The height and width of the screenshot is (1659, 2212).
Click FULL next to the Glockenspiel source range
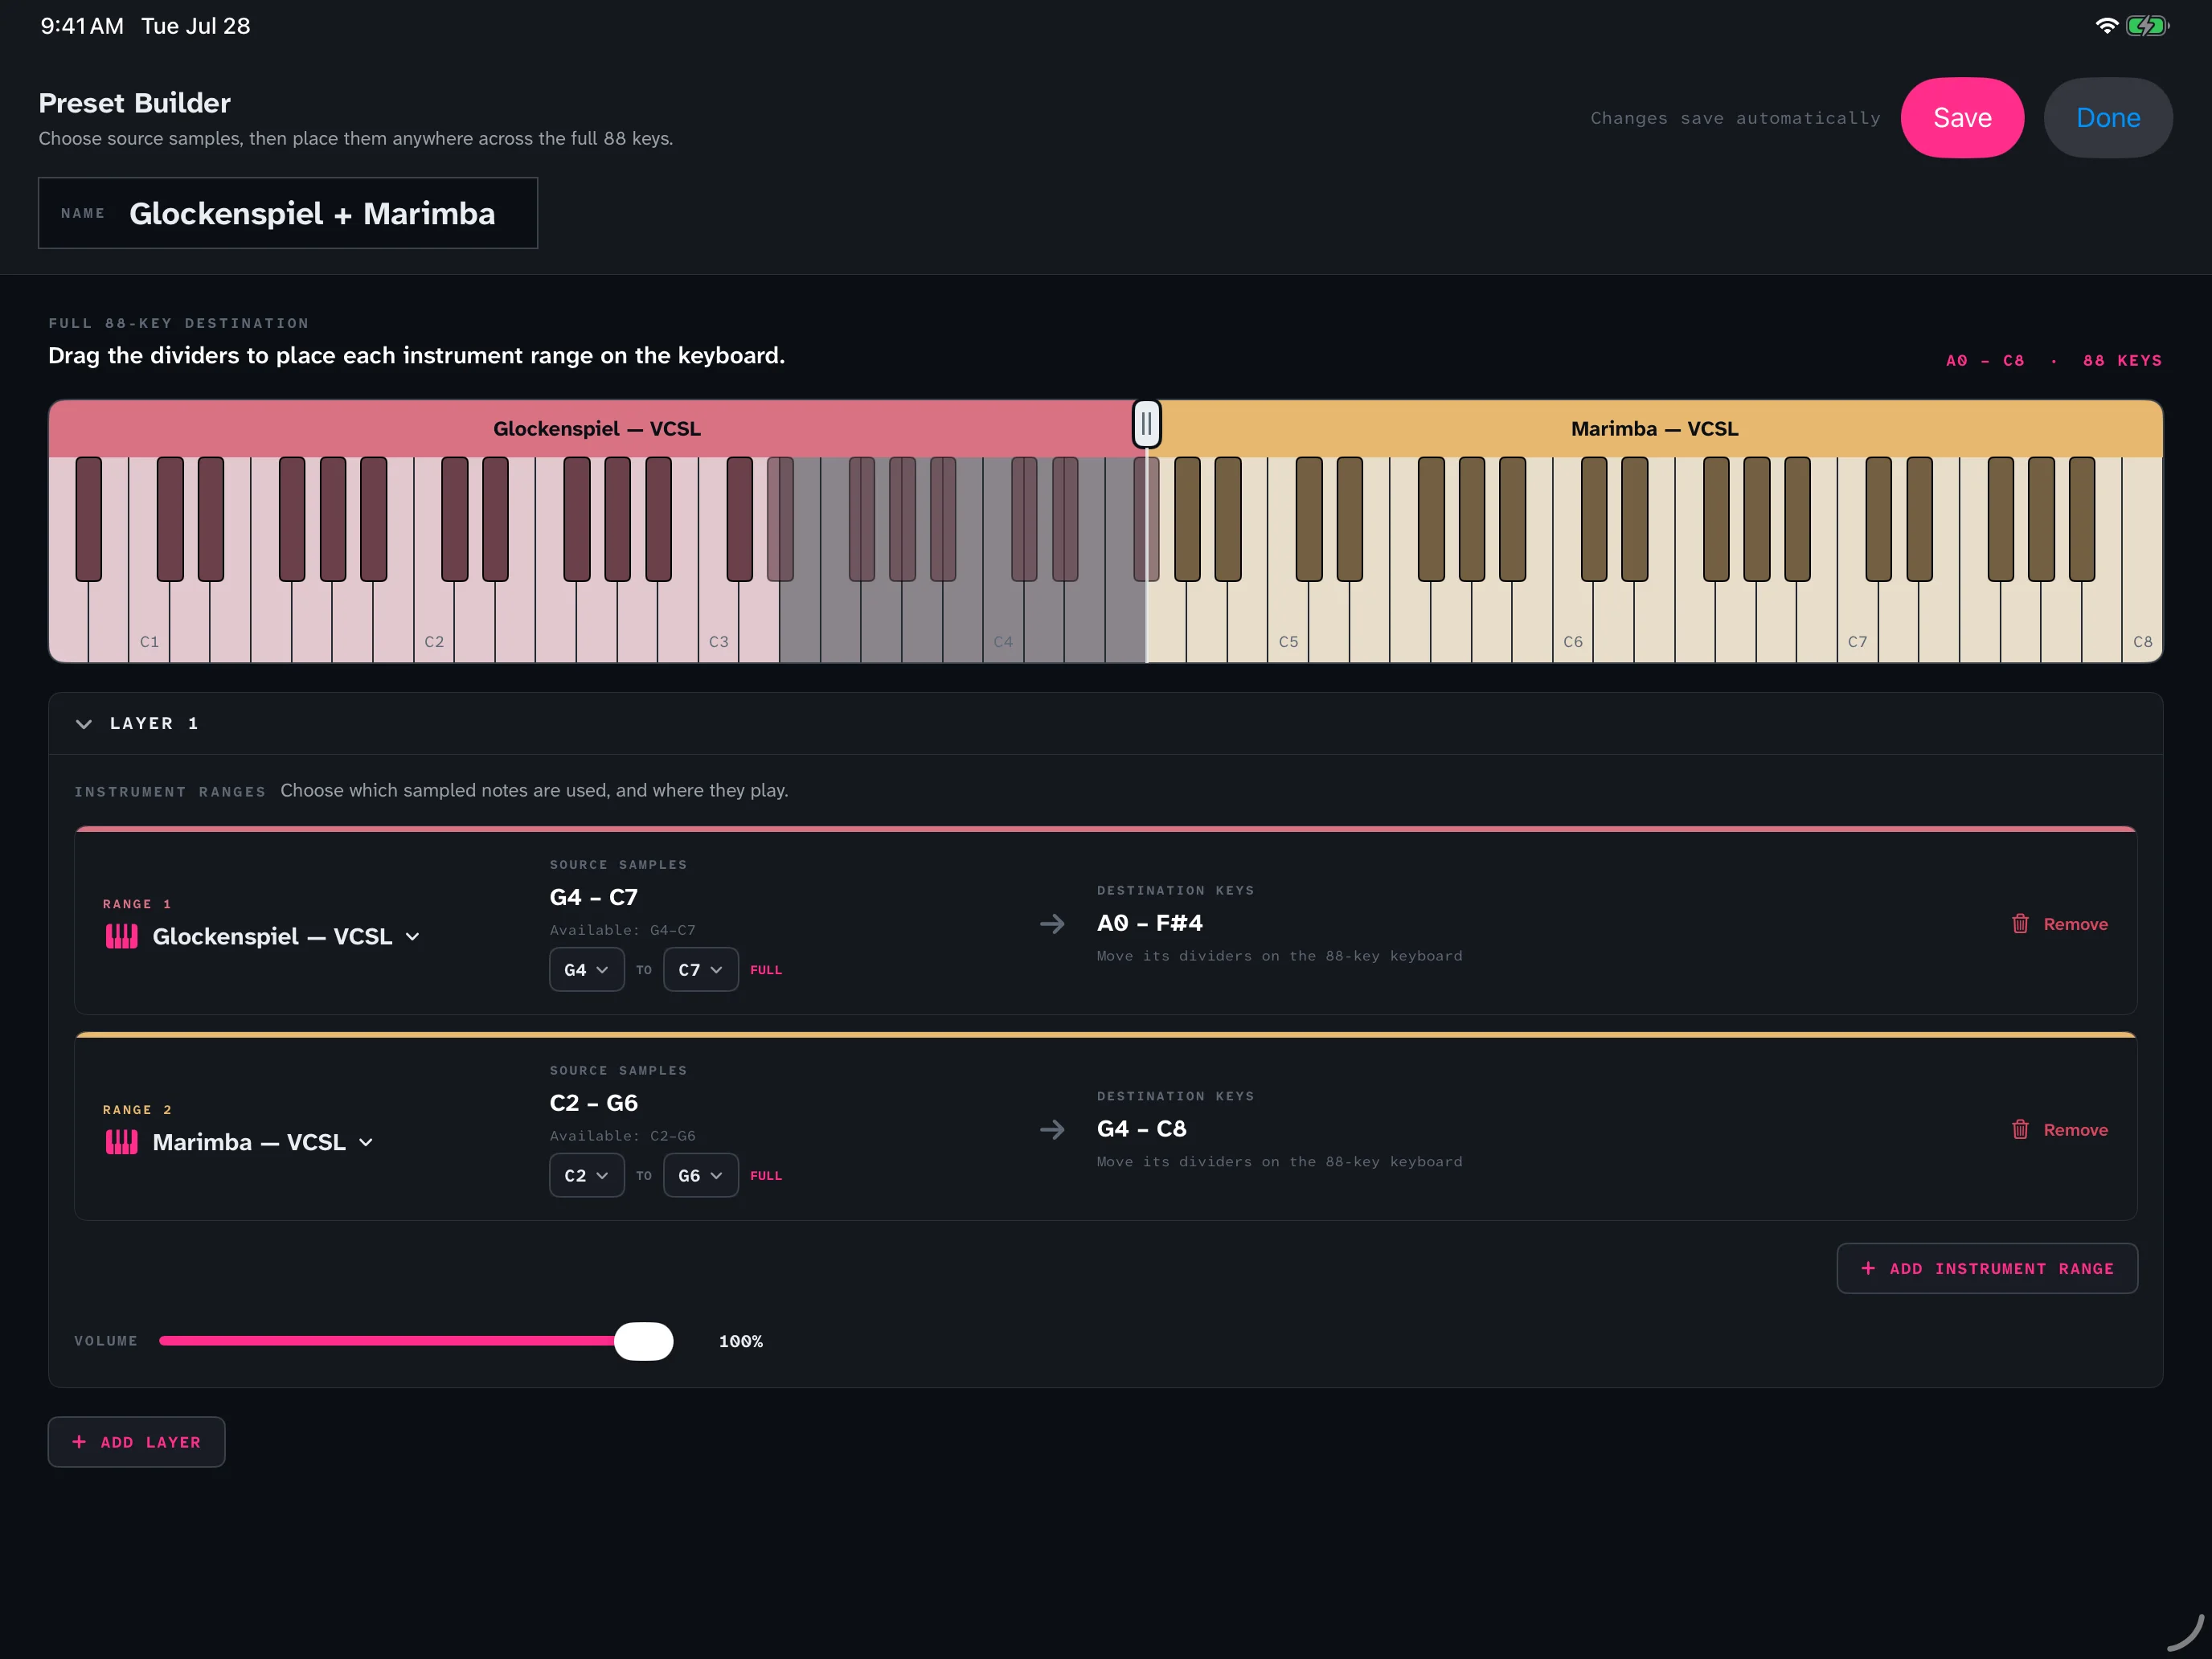[766, 970]
